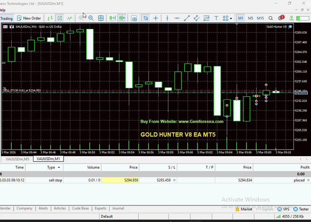Select the M1 timeframe
This screenshot has width=311, height=222.
tap(241, 18)
